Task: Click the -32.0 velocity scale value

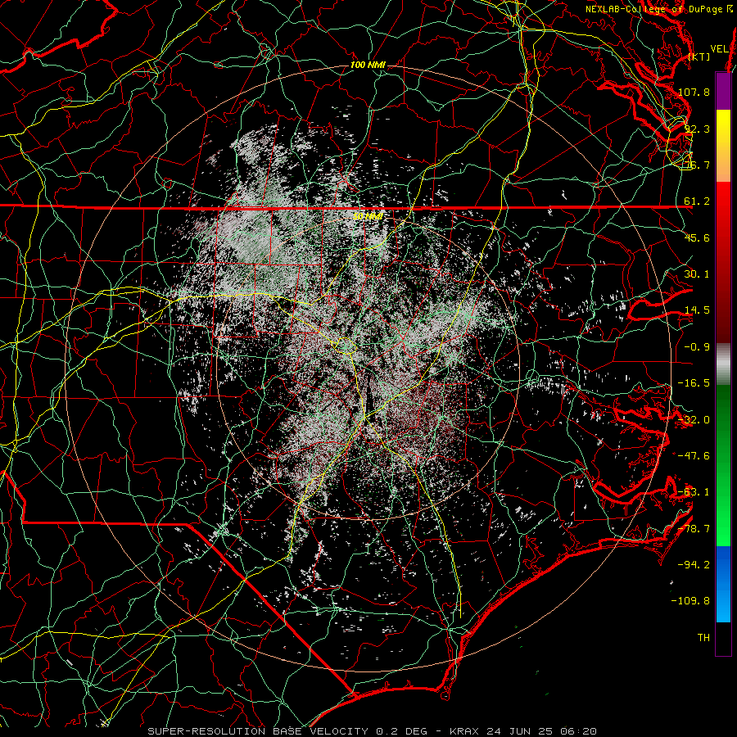Action: pos(694,420)
